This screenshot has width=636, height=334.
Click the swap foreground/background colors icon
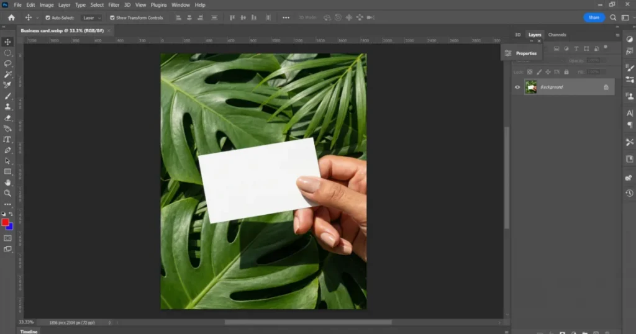[x=11, y=214]
